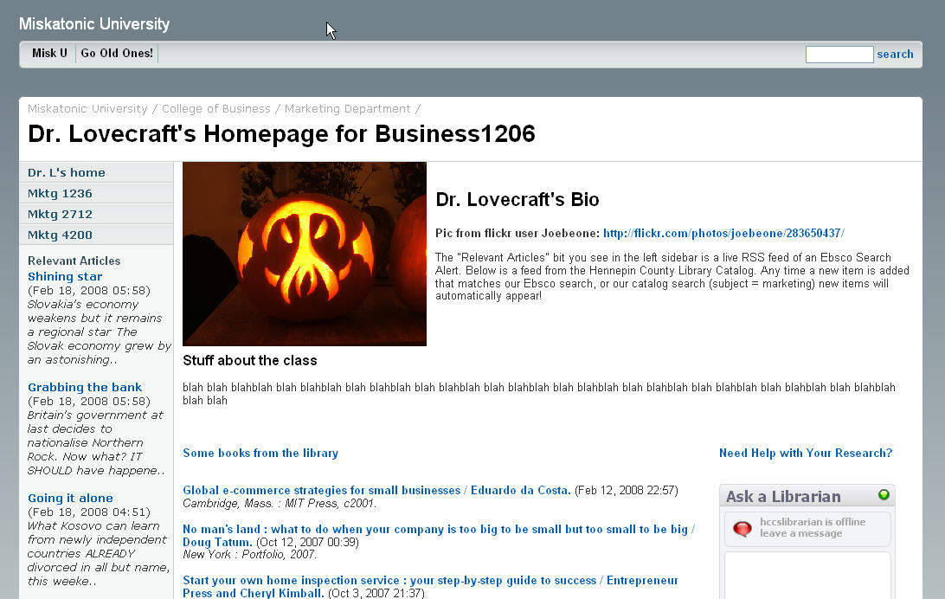Image resolution: width=945 pixels, height=599 pixels.
Task: Open the Going it alone article
Action: tap(70, 499)
